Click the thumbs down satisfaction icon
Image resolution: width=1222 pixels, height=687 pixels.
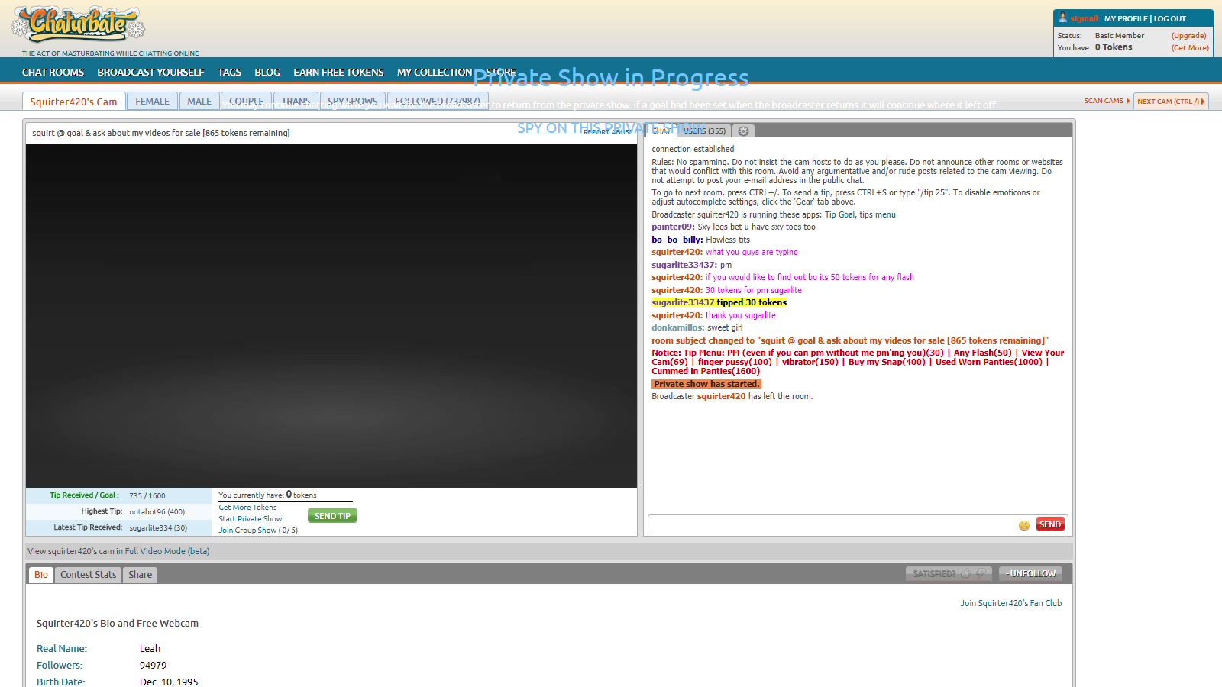coord(981,573)
